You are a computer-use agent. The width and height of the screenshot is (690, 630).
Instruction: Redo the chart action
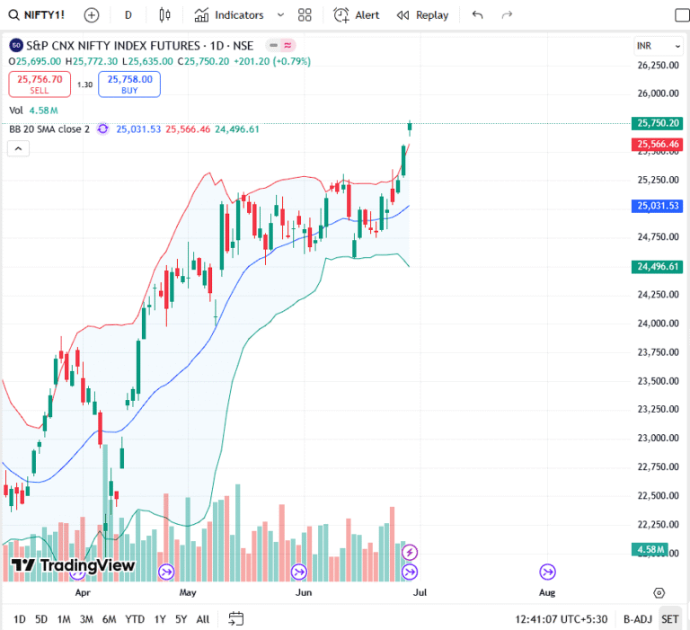[507, 15]
